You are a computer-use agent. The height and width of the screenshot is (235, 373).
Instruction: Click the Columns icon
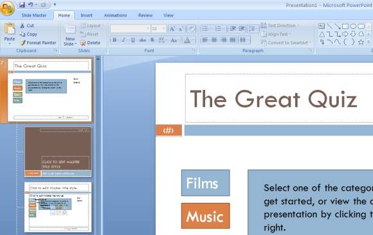244,40
